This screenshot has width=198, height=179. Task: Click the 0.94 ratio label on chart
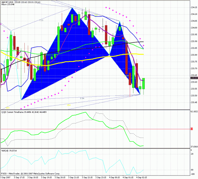coord(82,98)
